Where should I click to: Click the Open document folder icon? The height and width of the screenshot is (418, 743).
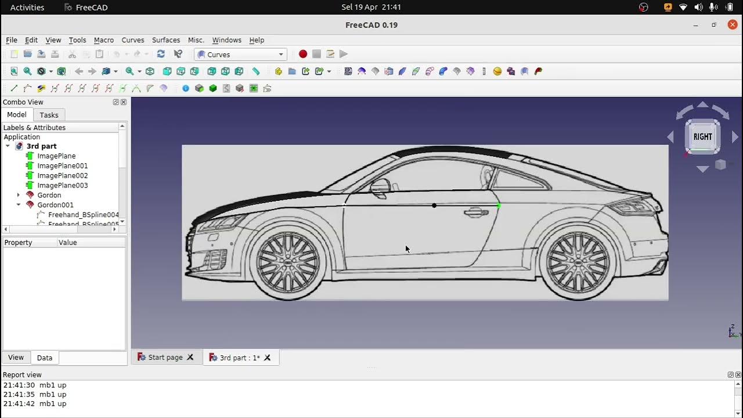(x=27, y=54)
